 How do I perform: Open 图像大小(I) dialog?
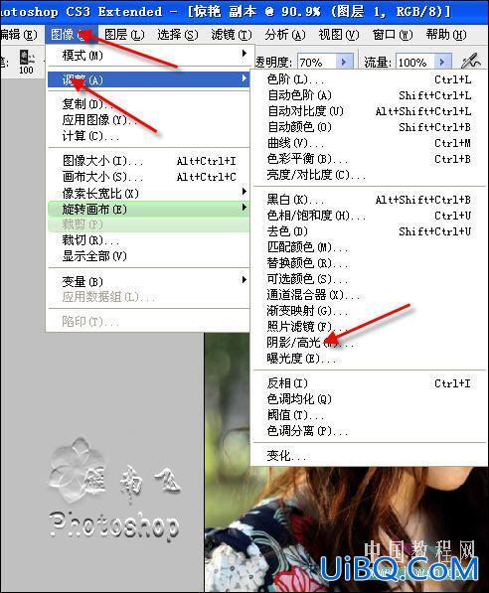coord(148,161)
